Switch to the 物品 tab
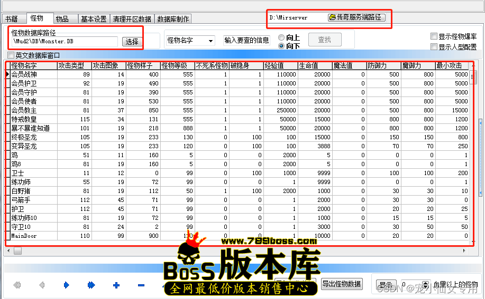The image size is (485, 299). point(62,19)
